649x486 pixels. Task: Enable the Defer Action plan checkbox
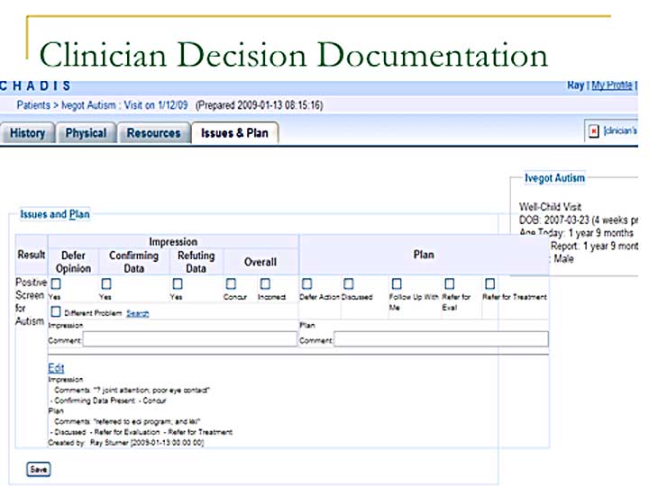306,283
